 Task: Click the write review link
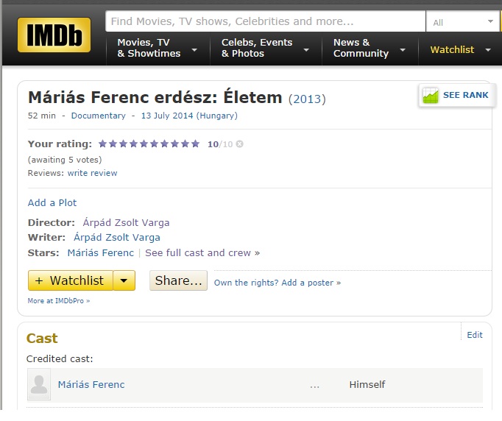(92, 173)
